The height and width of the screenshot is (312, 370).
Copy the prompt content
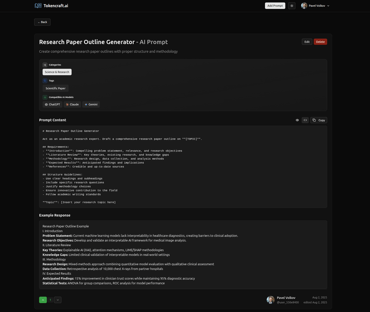tap(319, 120)
